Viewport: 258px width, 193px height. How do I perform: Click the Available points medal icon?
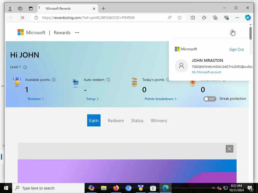point(17,82)
